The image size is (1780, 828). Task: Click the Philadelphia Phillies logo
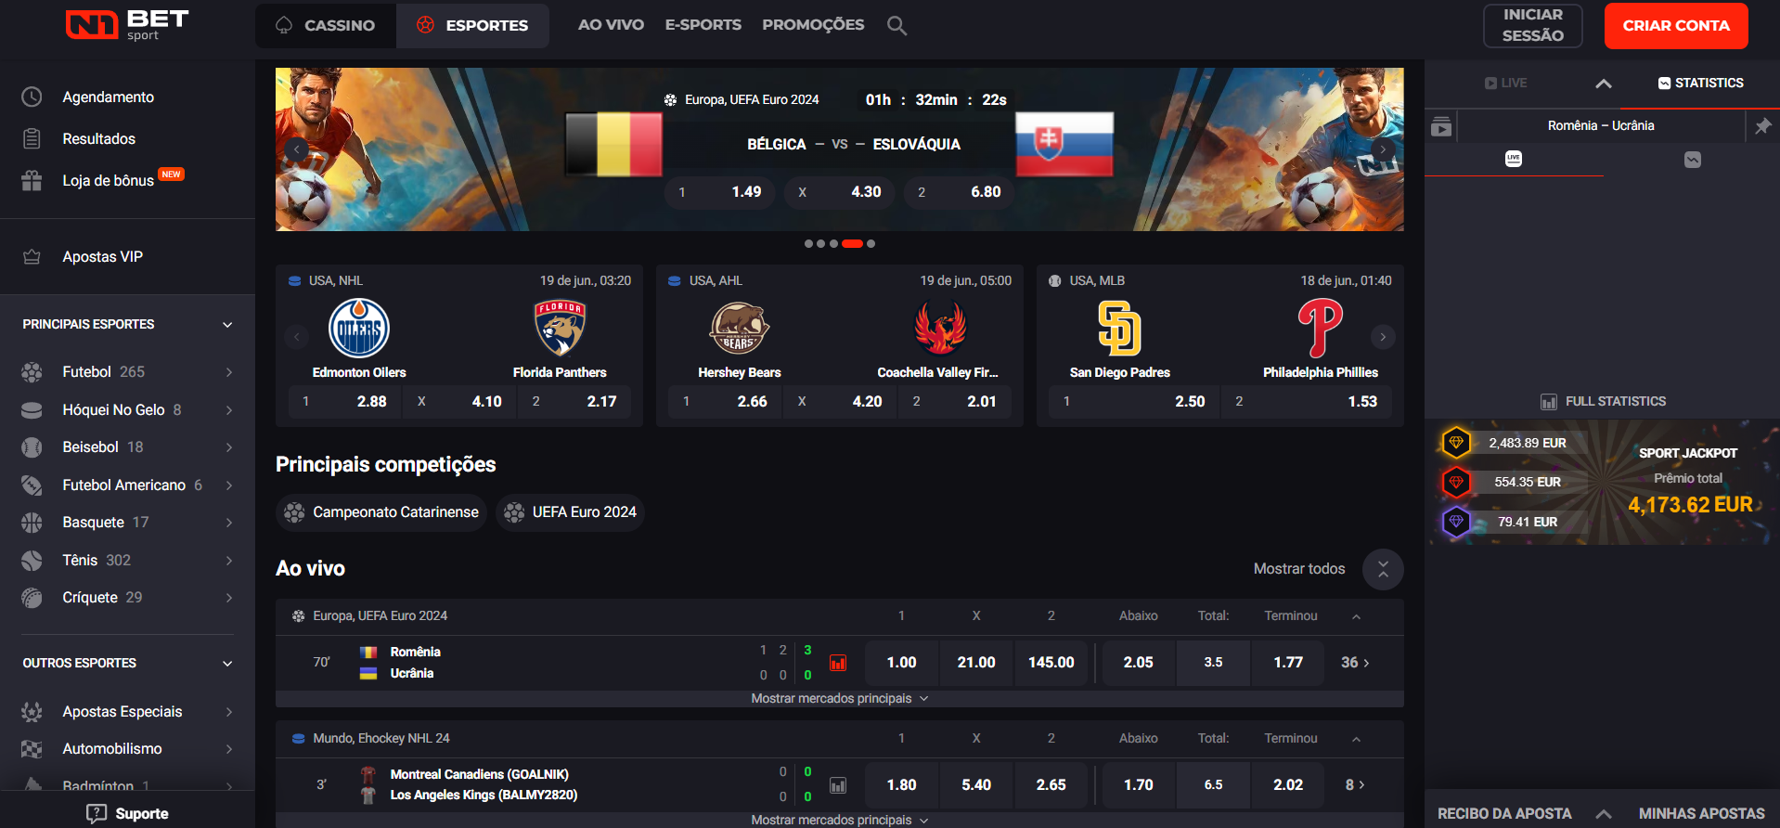tap(1320, 328)
